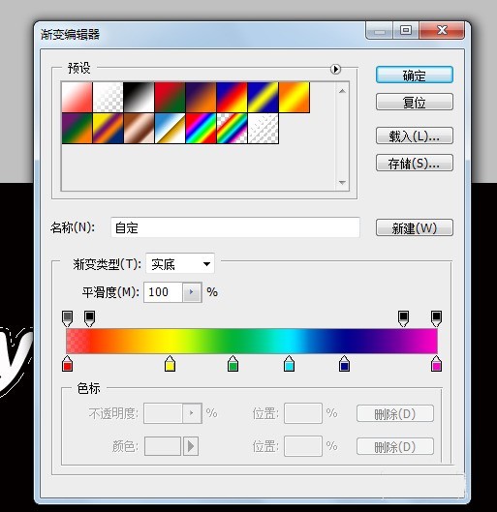
Task: Select the red-to-green gradient preset
Action: click(170, 98)
